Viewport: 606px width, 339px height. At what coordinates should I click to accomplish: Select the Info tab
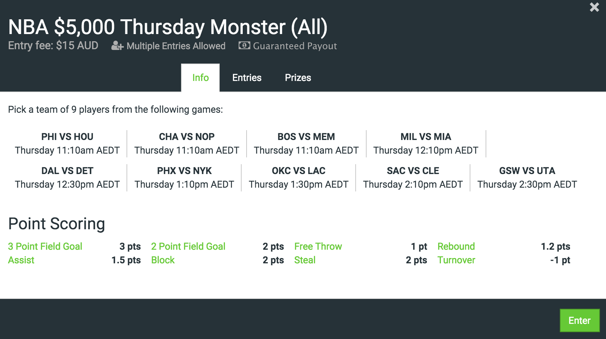[x=200, y=78]
